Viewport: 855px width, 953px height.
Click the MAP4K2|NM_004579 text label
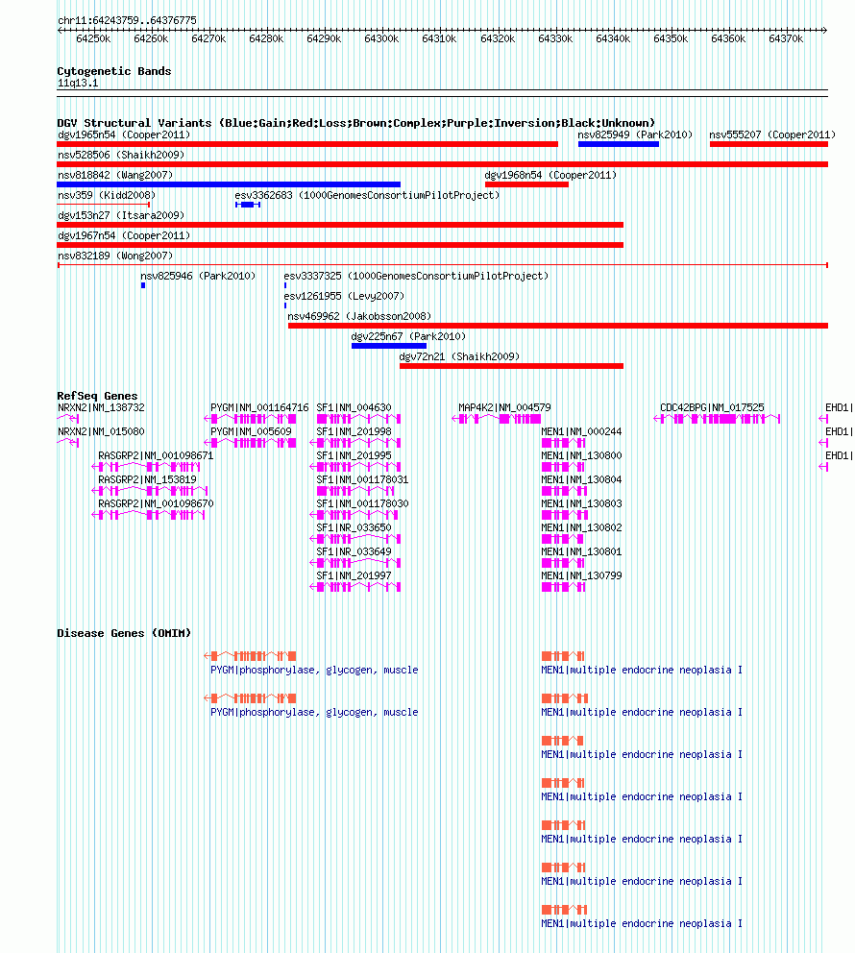point(504,407)
